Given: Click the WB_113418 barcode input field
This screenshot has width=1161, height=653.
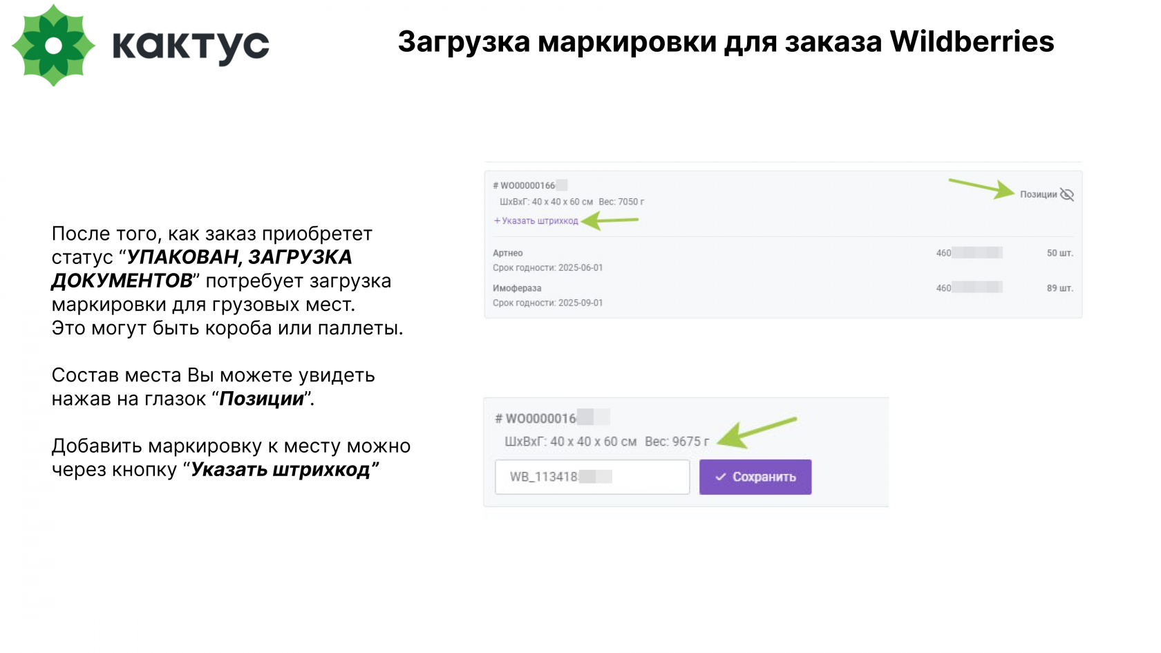Looking at the screenshot, I should point(592,477).
